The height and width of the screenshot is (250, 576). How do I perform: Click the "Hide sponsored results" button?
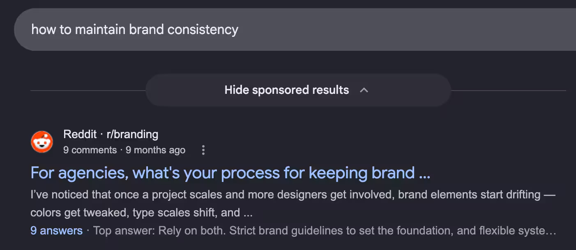298,90
